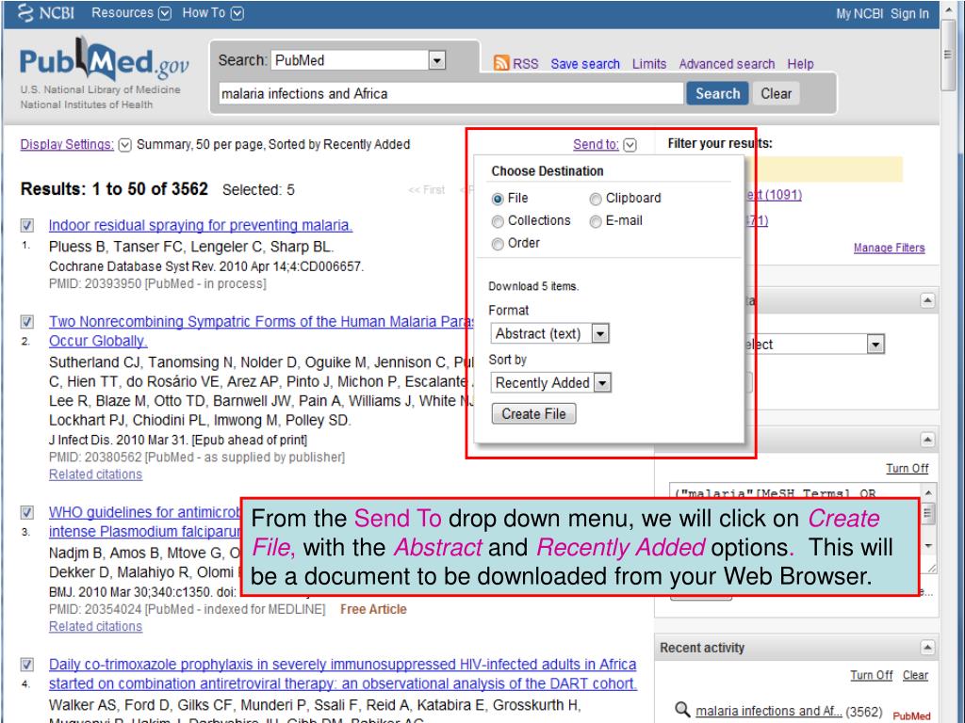Open the How To menu
The image size is (965, 723).
click(212, 13)
